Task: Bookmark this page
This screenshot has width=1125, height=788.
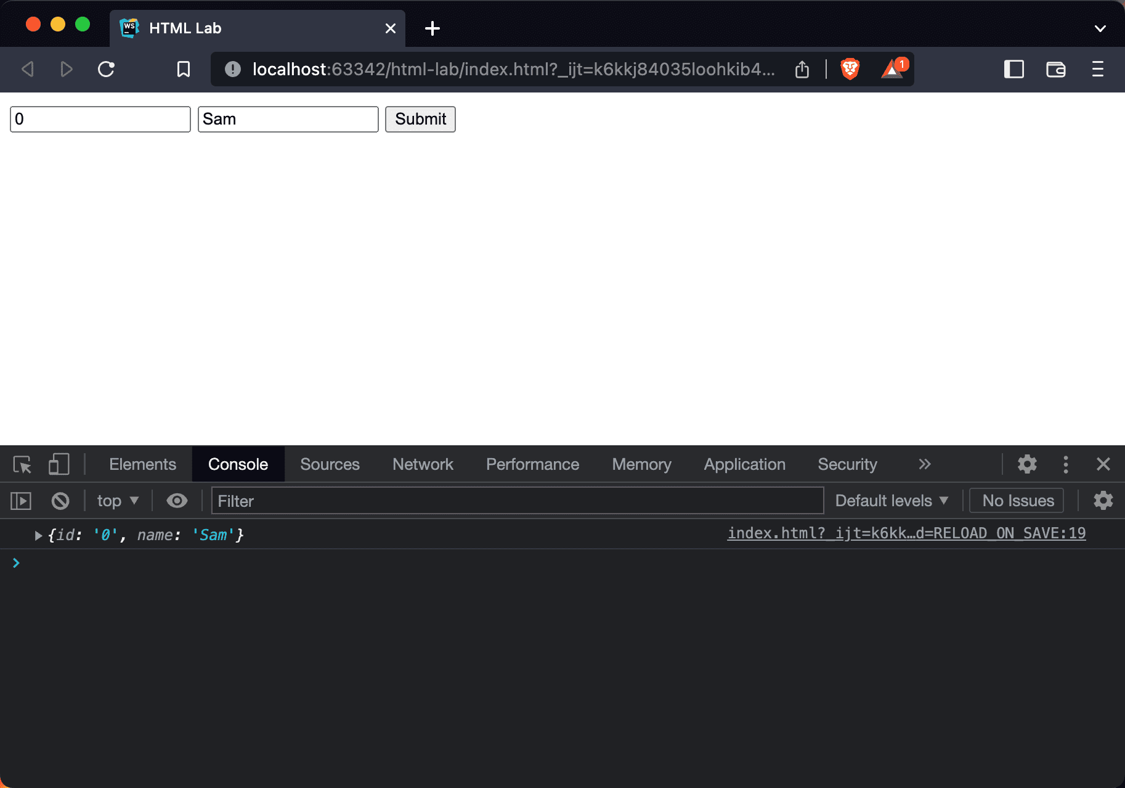Action: pyautogui.click(x=183, y=69)
